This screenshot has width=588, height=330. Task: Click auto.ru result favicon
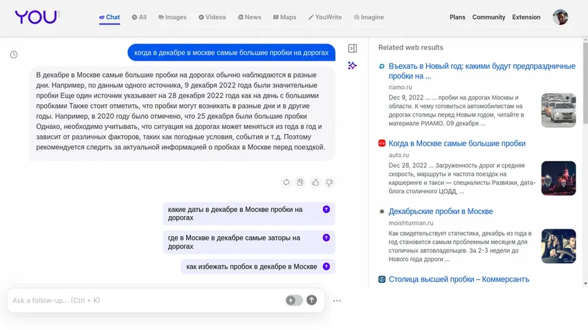tap(382, 144)
